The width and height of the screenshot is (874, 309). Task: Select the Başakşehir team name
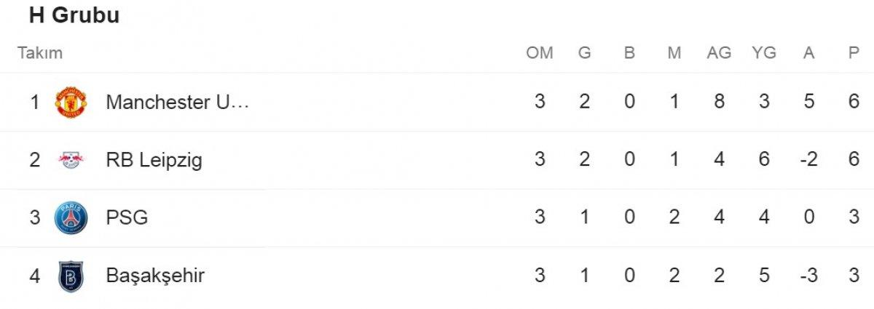pyautogui.click(x=155, y=276)
